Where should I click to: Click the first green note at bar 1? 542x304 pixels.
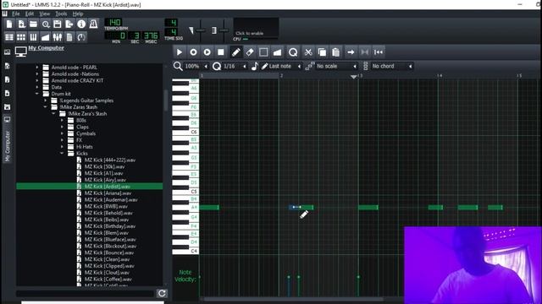tap(209, 207)
